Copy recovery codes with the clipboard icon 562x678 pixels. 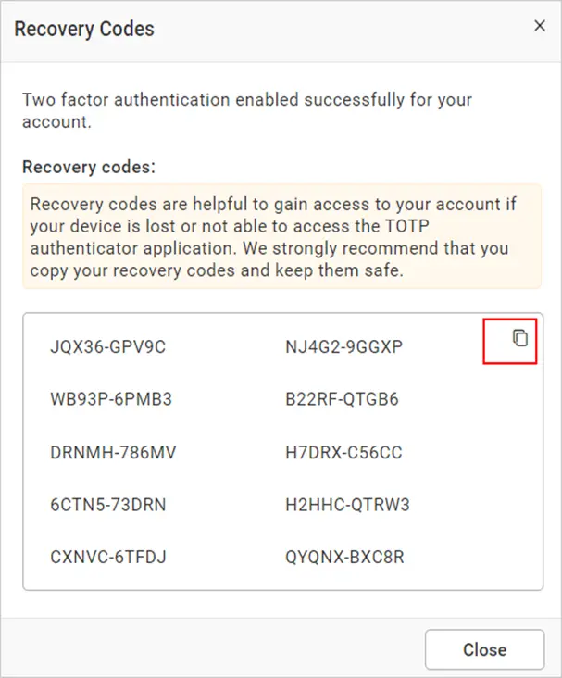[x=520, y=338]
